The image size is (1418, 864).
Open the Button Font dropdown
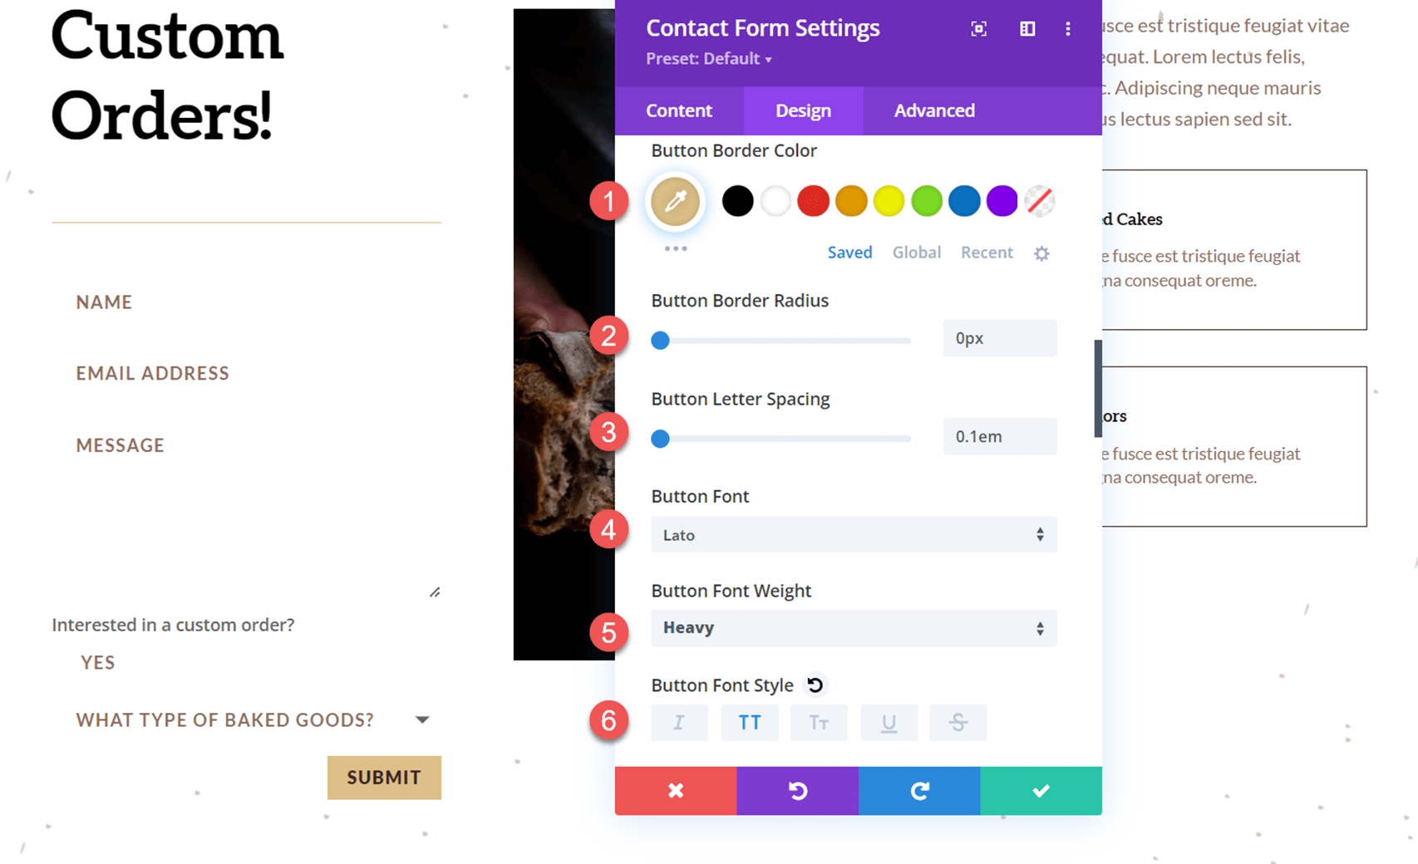pos(854,534)
